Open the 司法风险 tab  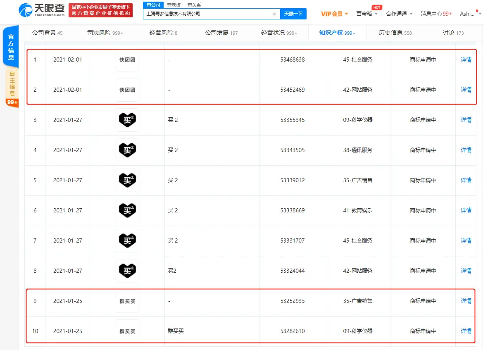pyautogui.click(x=105, y=33)
